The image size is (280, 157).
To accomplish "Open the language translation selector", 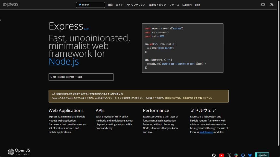I will click(272, 5).
